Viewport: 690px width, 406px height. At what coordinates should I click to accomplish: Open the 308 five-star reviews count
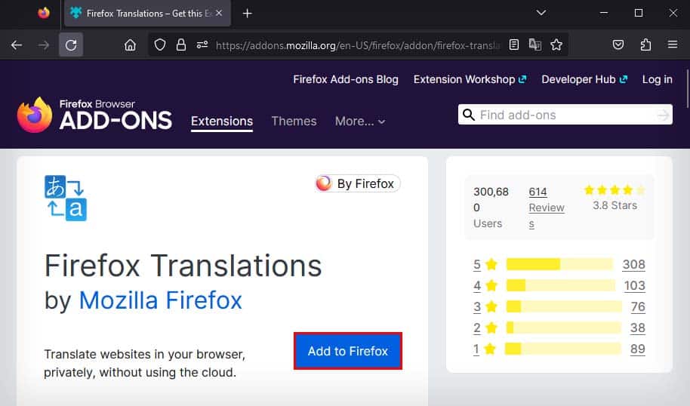pyautogui.click(x=633, y=264)
